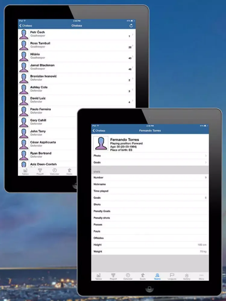This screenshot has width=226, height=301.
Task: Select Hilário from the roster list
Action: 77,57
